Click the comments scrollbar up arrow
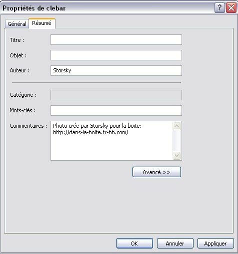Image resolution: width=238 pixels, height=254 pixels. pos(176,126)
